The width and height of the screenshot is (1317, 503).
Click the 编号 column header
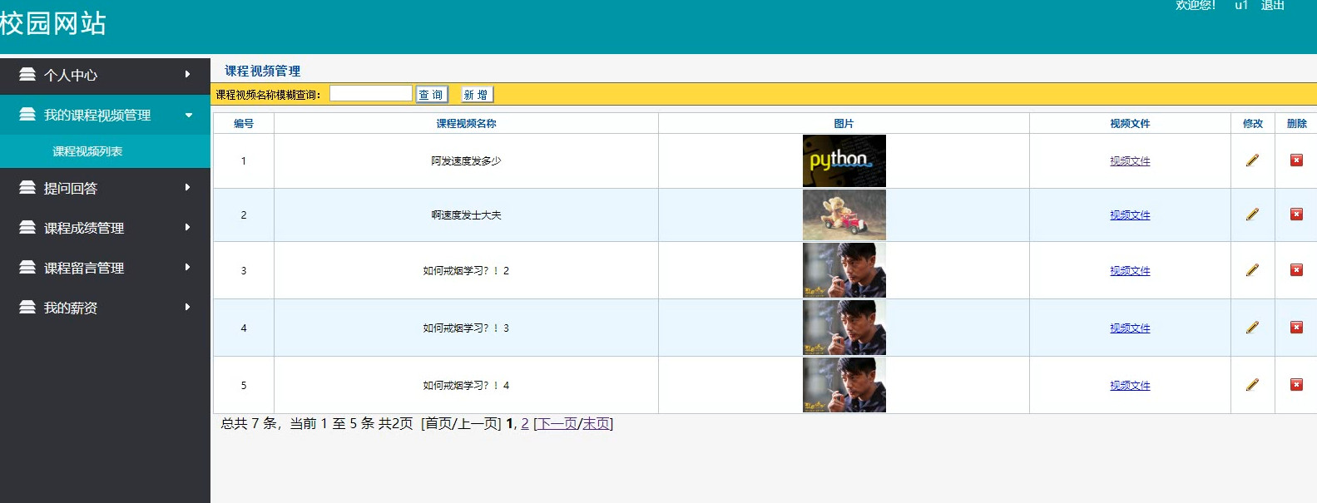244,123
